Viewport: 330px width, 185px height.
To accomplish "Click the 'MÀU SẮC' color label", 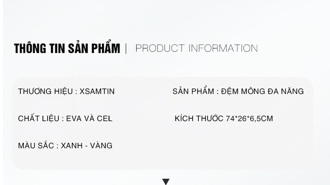I will (x=36, y=146).
